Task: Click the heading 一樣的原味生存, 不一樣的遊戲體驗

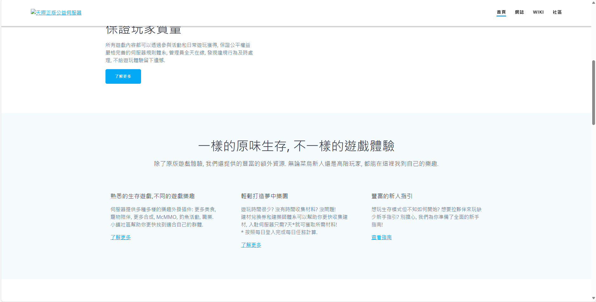Action: [296, 146]
